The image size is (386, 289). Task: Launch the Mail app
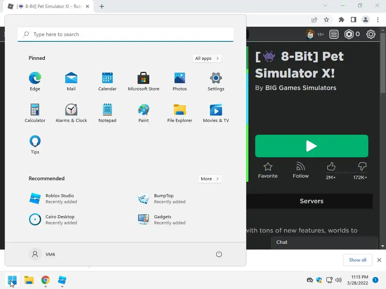[x=71, y=82]
